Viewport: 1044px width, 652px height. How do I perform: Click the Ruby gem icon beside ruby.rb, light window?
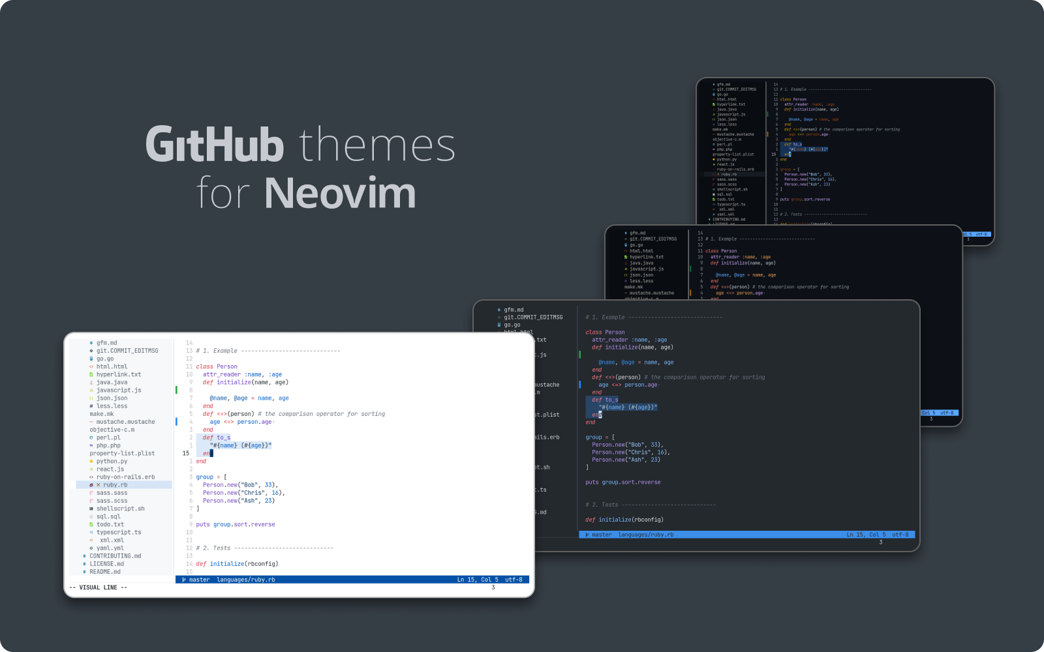pos(91,485)
